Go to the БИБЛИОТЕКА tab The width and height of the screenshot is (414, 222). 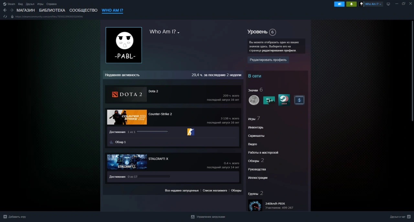[x=52, y=10]
